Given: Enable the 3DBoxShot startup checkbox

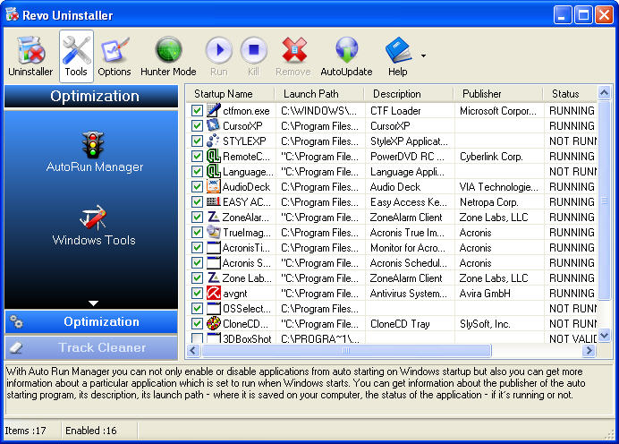Looking at the screenshot, I should click(197, 339).
